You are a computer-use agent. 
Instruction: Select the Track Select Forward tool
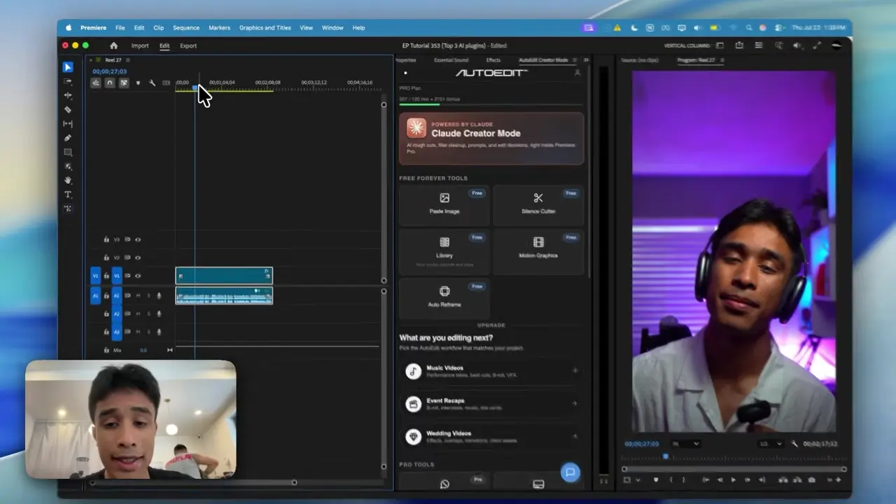pos(68,81)
